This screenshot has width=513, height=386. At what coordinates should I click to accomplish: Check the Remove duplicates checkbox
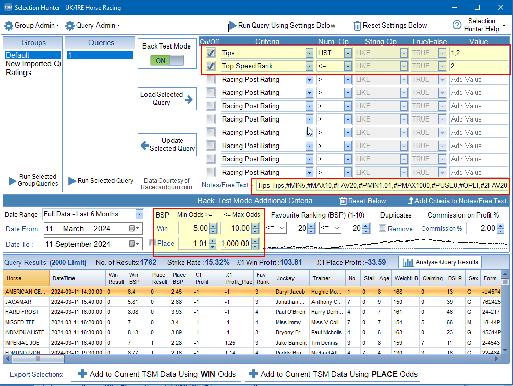[x=382, y=228]
